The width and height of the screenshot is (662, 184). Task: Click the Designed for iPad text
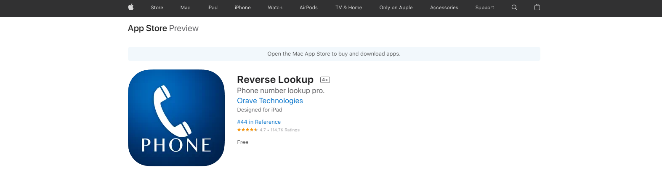point(260,110)
